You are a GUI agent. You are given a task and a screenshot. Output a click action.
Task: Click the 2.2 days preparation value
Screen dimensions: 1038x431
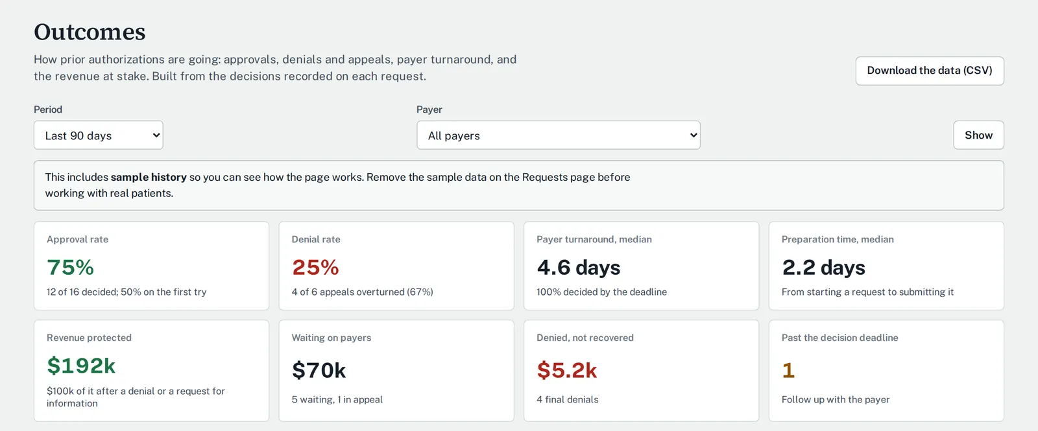[x=823, y=267]
